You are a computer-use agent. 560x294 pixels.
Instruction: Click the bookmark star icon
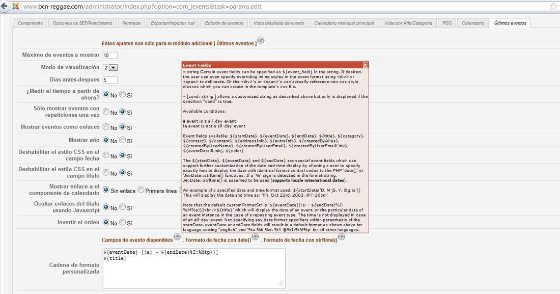tap(553, 6)
